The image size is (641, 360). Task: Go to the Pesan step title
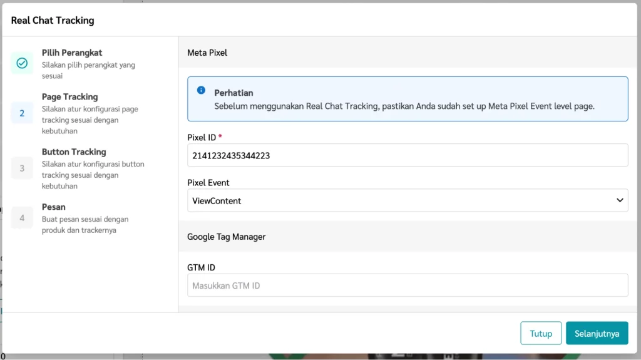point(54,207)
